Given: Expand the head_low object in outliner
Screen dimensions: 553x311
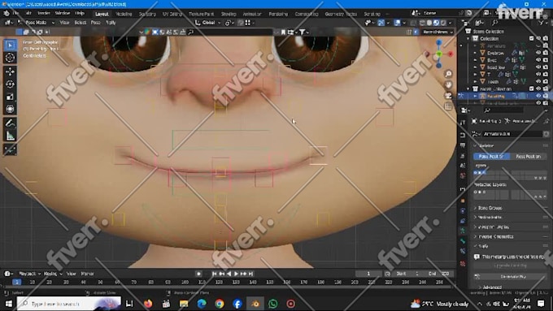Looking at the screenshot, I should (x=475, y=67).
